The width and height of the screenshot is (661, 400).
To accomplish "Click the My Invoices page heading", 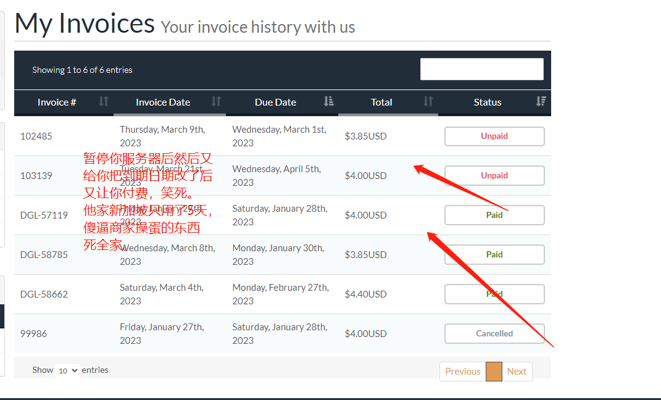I will coord(85,23).
